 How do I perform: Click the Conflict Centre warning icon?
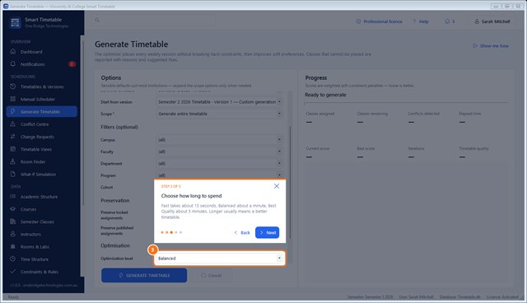tap(13, 124)
